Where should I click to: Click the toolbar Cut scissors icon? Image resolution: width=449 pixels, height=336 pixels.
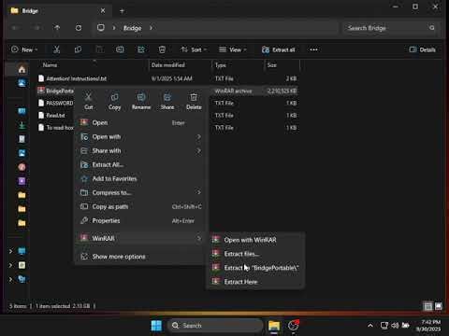point(56,49)
